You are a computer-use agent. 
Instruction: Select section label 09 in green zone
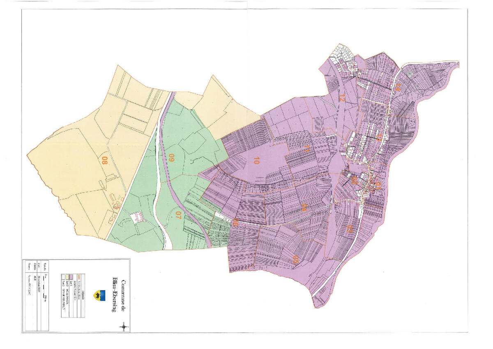coord(172,159)
